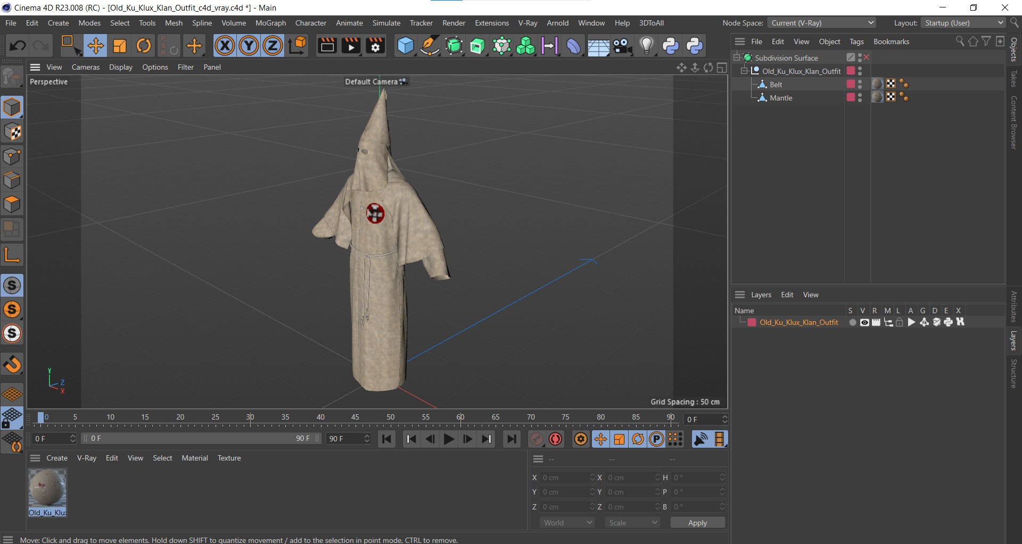Screen dimensions: 1022x544
Task: Open the Attributes side tab
Action: point(1013,306)
